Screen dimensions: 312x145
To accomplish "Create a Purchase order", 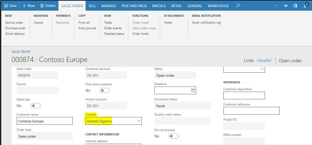I will click(16, 28).
